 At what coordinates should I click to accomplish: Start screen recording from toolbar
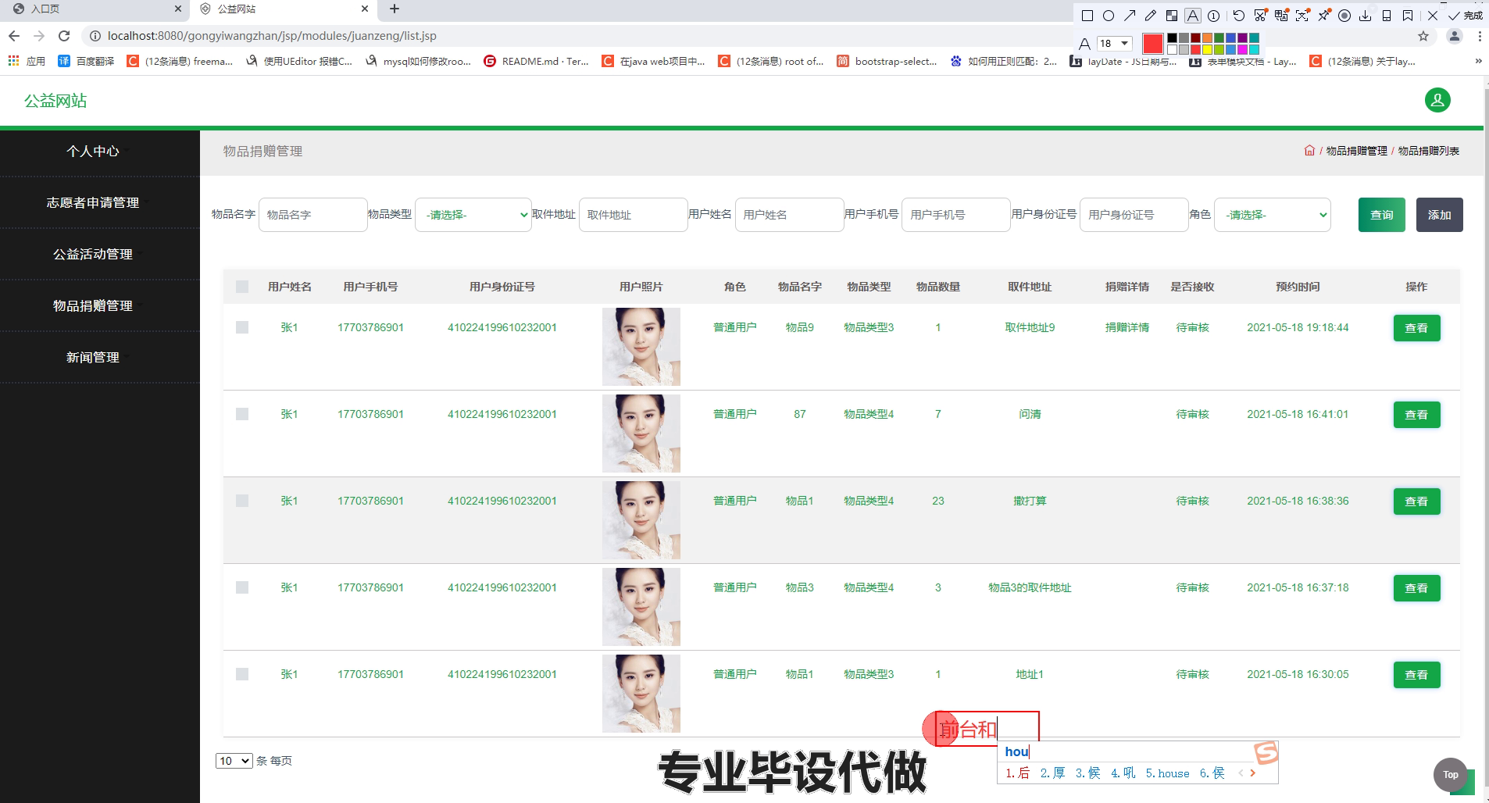point(1344,16)
